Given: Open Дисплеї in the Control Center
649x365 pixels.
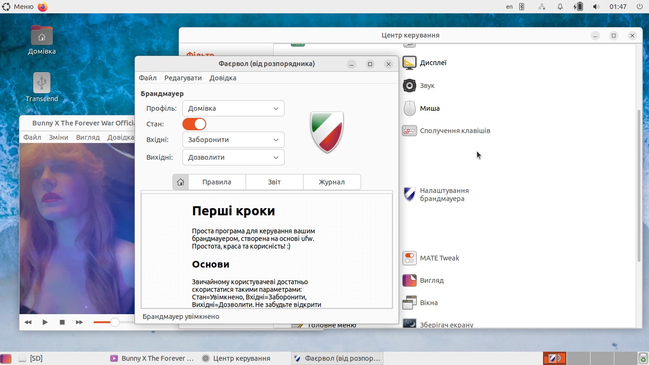Looking at the screenshot, I should click(x=425, y=63).
